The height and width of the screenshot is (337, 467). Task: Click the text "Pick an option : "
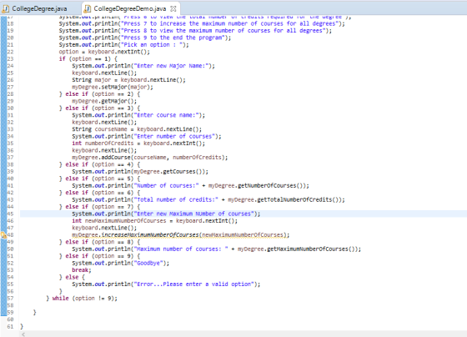[x=152, y=45]
